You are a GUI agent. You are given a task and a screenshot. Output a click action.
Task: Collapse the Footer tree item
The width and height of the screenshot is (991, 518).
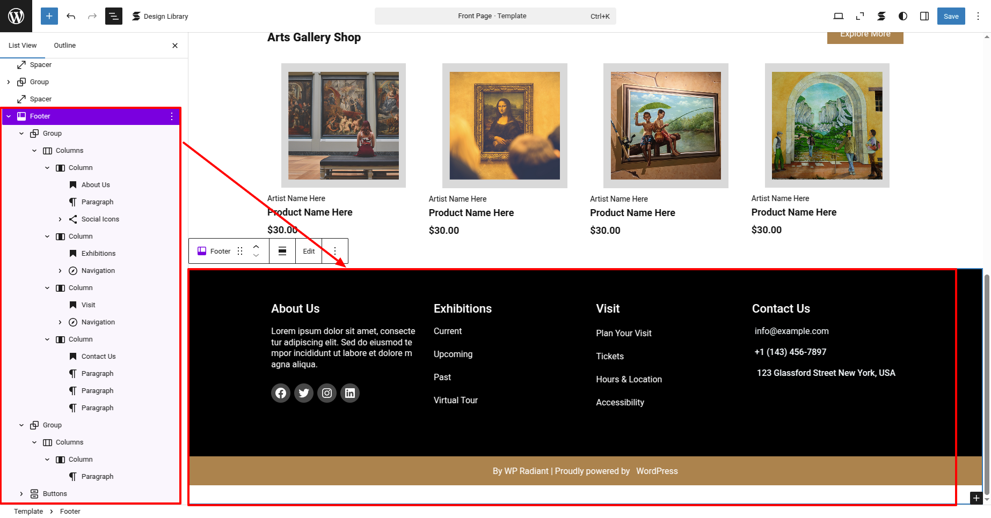pyautogui.click(x=9, y=116)
